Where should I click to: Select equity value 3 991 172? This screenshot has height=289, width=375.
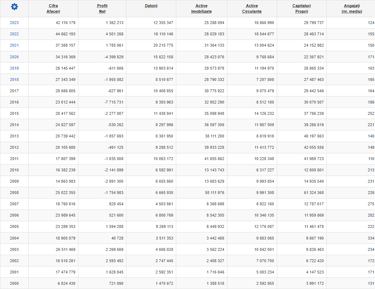coord(315,283)
